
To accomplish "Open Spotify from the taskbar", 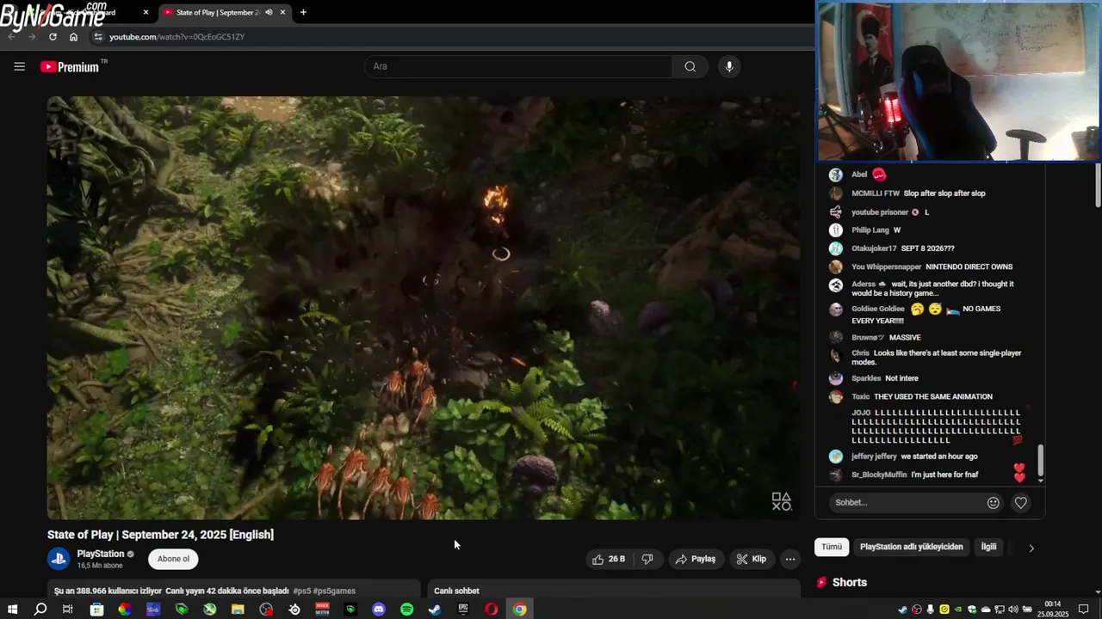I will click(x=406, y=610).
